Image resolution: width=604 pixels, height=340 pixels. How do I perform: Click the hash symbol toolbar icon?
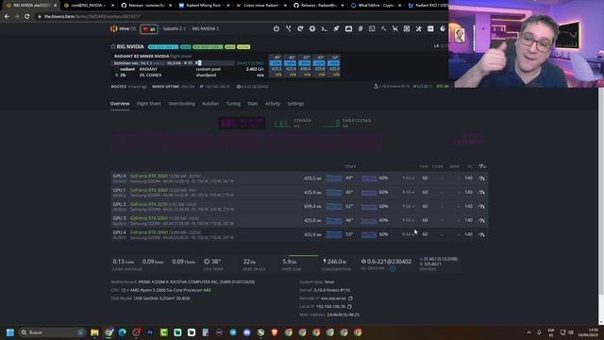[x=361, y=28]
